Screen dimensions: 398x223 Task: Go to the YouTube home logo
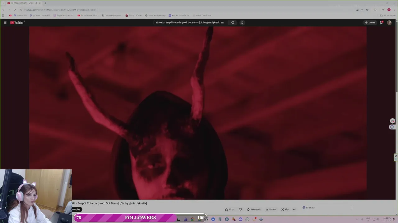click(17, 23)
